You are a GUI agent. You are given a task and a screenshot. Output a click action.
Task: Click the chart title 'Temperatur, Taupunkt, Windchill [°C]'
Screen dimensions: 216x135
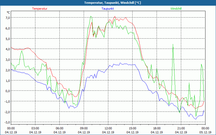(x=113, y=3)
